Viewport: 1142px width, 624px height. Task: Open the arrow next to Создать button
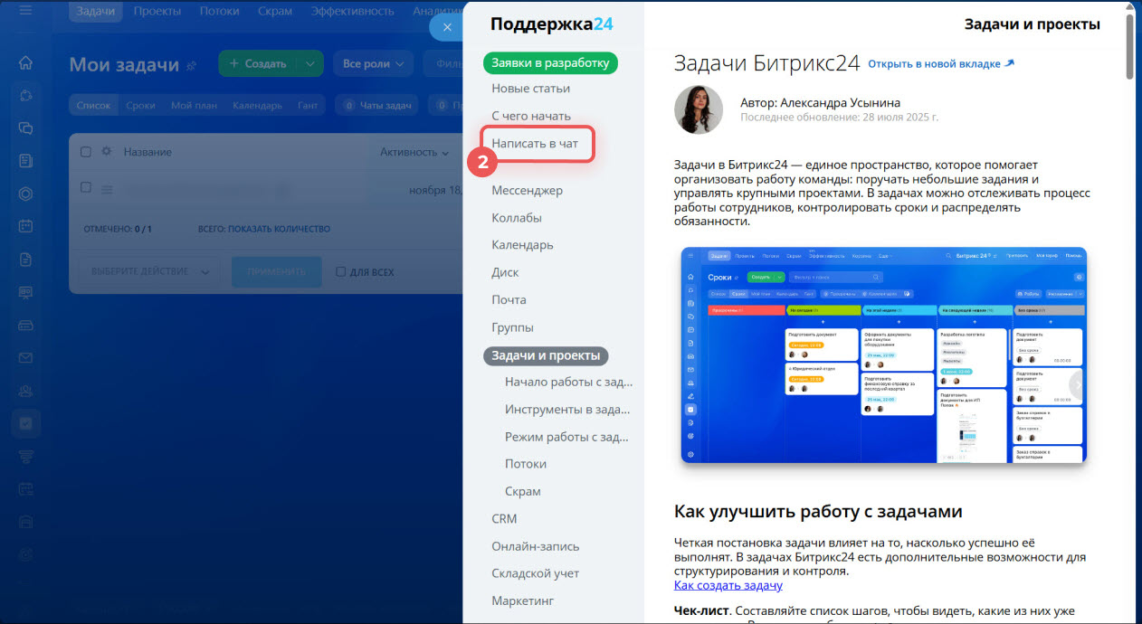coord(309,64)
